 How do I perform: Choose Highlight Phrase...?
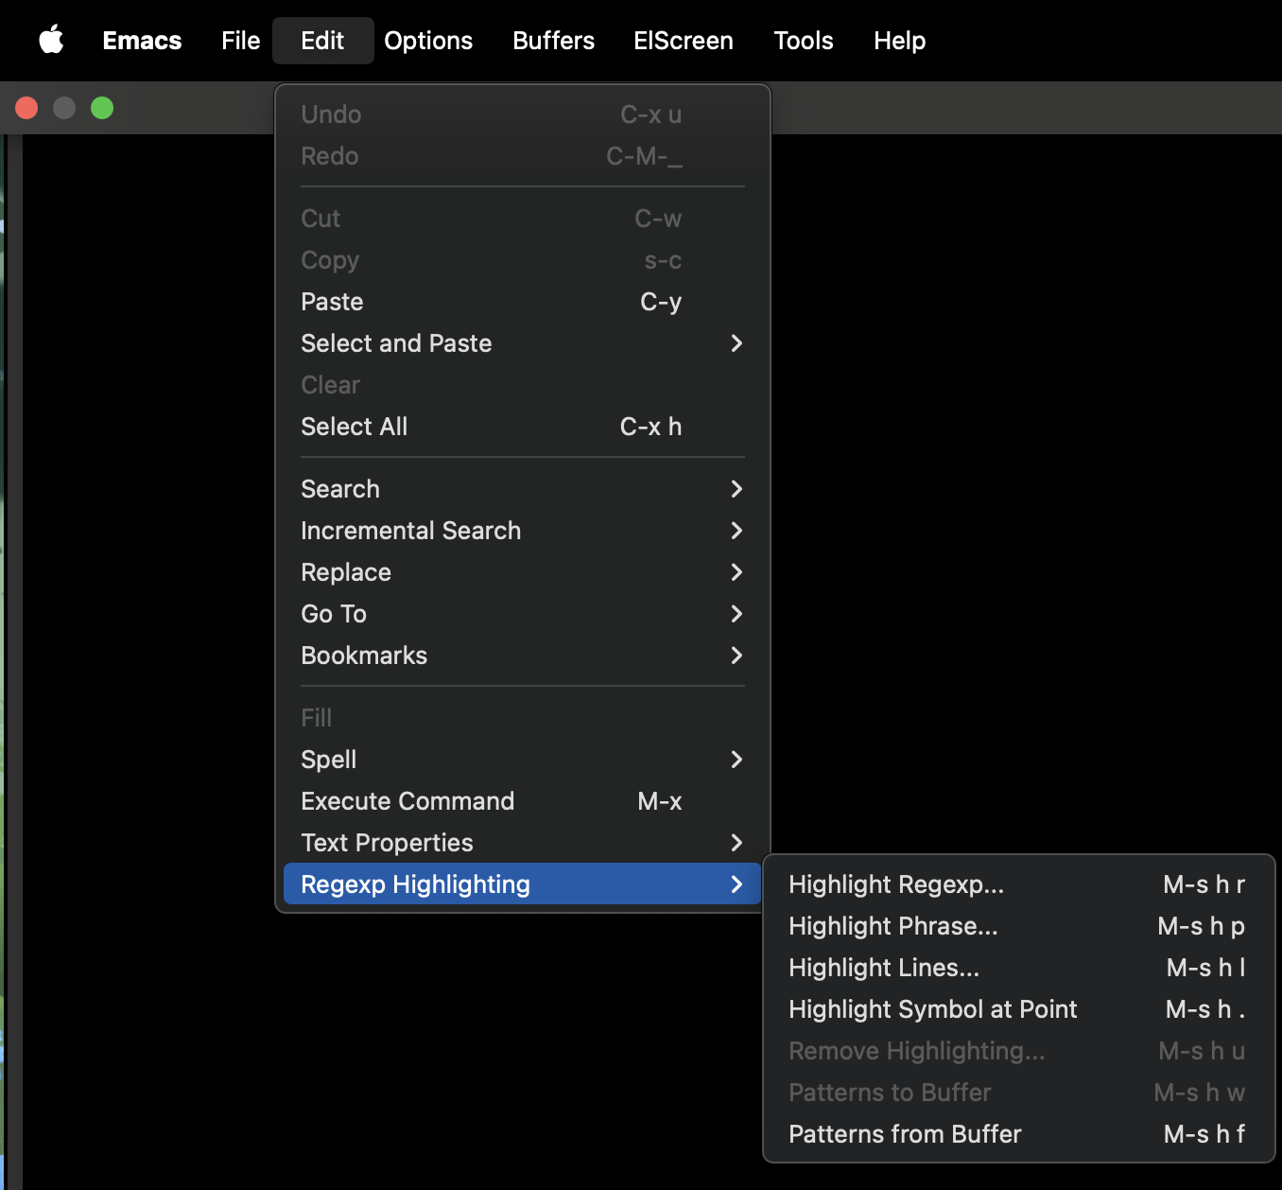coord(1019,926)
